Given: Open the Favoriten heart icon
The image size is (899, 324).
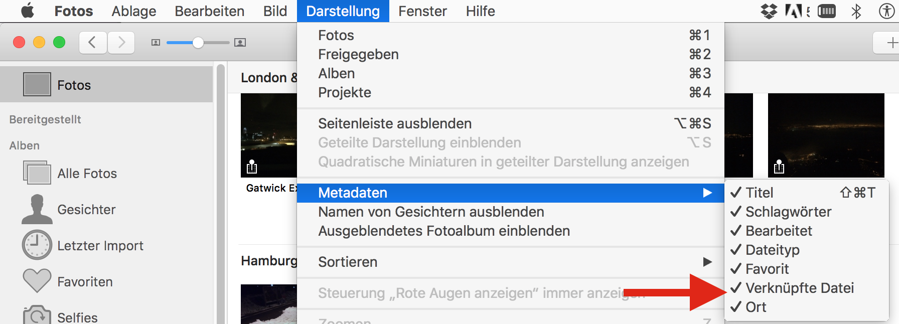Looking at the screenshot, I should (x=37, y=281).
